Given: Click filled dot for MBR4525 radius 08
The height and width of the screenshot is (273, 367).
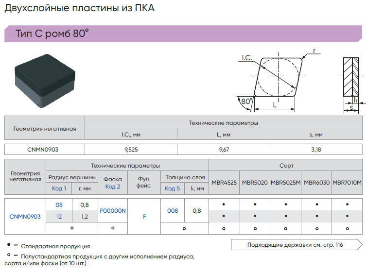Looking at the screenshot, I should click(224, 205).
